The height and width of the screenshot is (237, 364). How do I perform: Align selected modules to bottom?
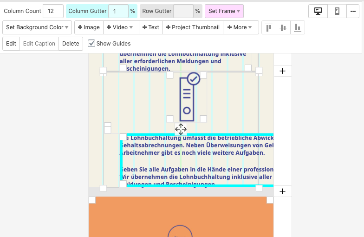pos(297,28)
